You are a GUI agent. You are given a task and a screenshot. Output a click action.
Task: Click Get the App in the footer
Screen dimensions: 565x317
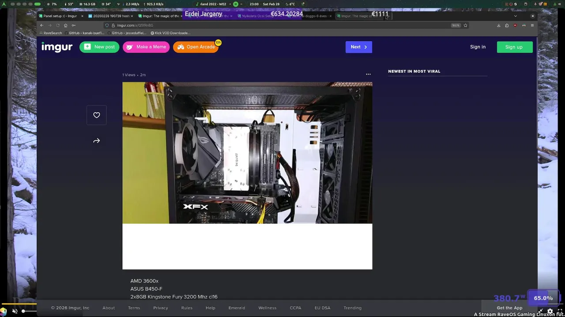(x=509, y=308)
